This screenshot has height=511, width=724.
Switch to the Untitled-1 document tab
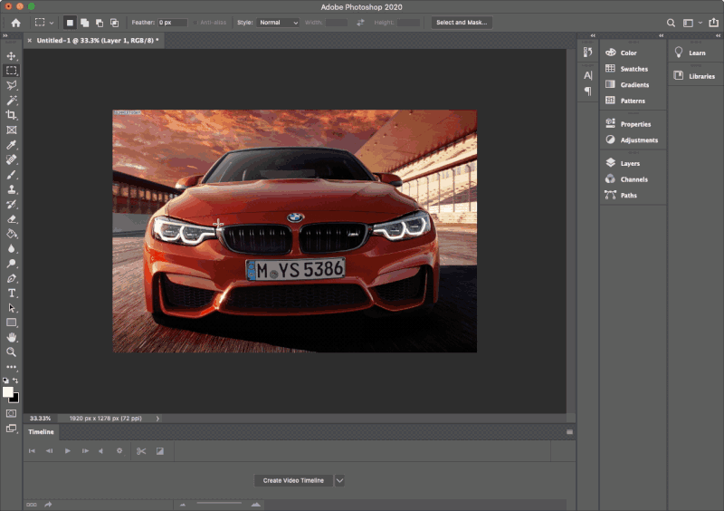[94, 41]
